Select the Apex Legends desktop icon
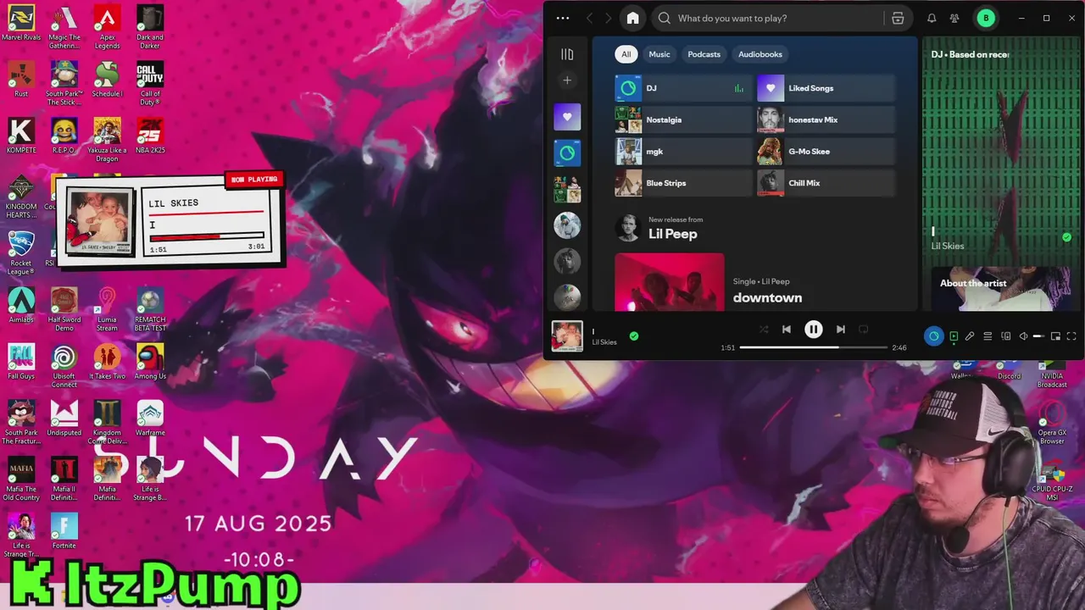 107,27
